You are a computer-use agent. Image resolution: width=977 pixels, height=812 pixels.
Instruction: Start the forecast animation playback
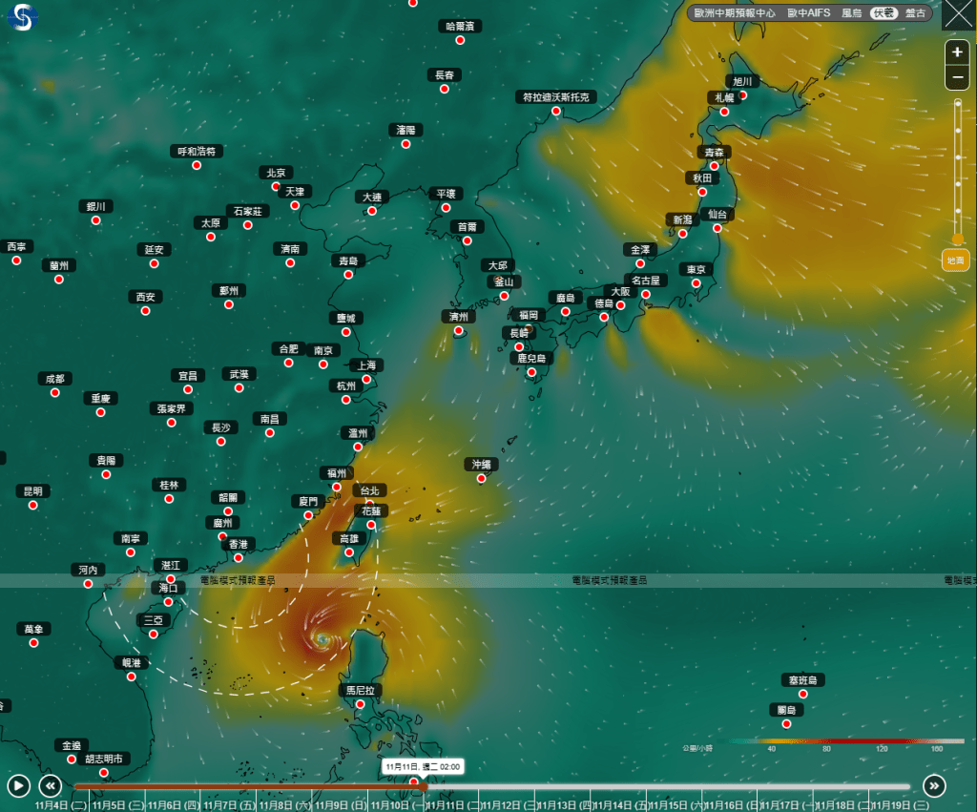pyautogui.click(x=19, y=785)
